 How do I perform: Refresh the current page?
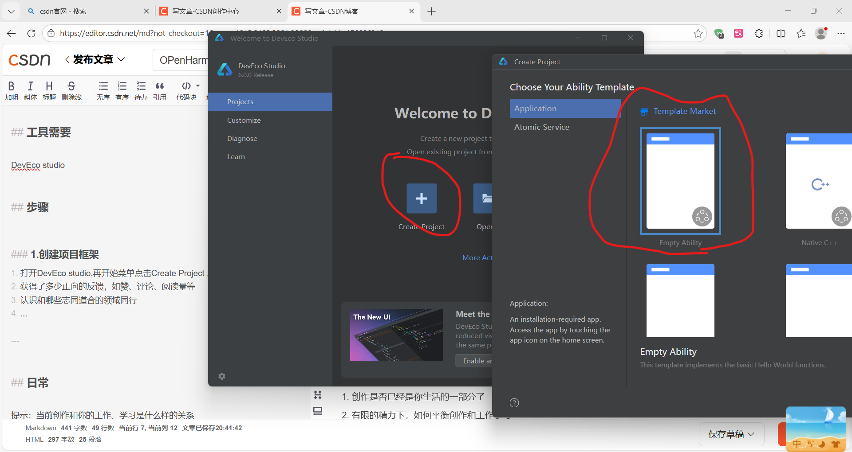31,33
